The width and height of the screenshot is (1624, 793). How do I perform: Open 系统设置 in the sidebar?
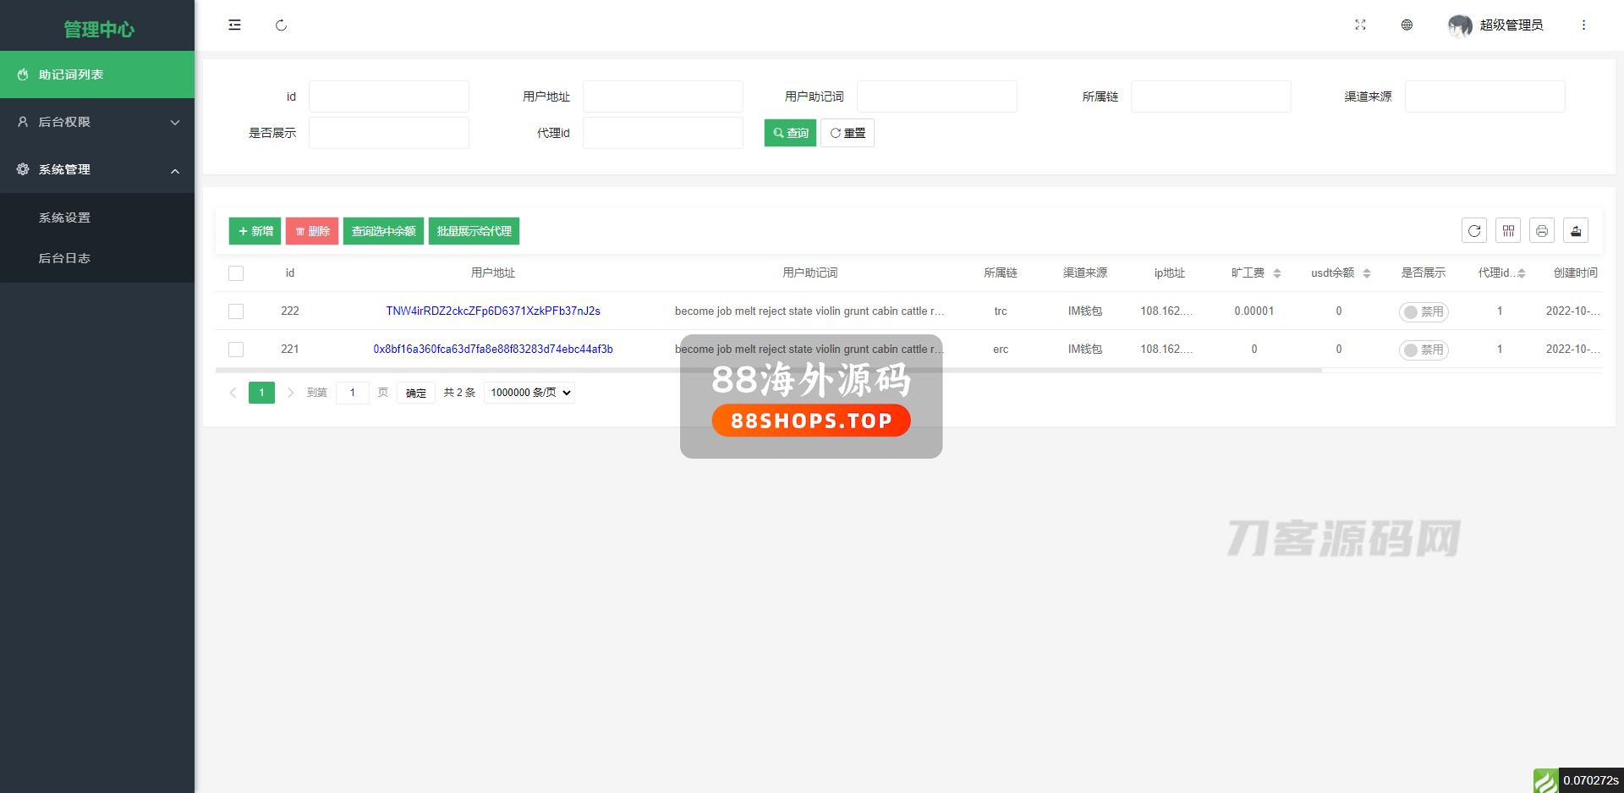64,218
